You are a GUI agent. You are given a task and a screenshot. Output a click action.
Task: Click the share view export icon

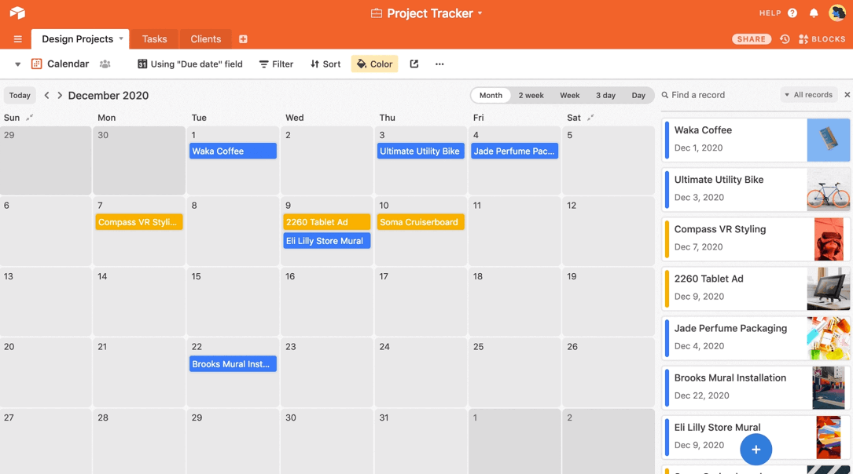tap(414, 64)
